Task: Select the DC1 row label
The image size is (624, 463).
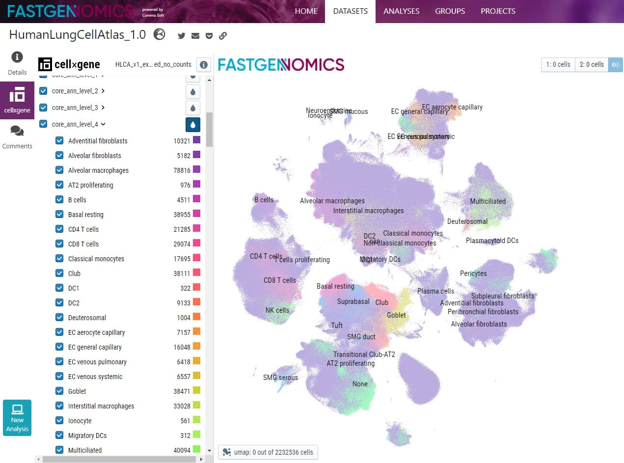Action: 74,288
